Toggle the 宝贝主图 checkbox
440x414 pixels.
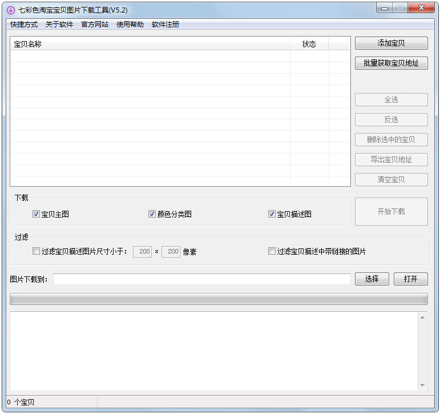point(37,214)
